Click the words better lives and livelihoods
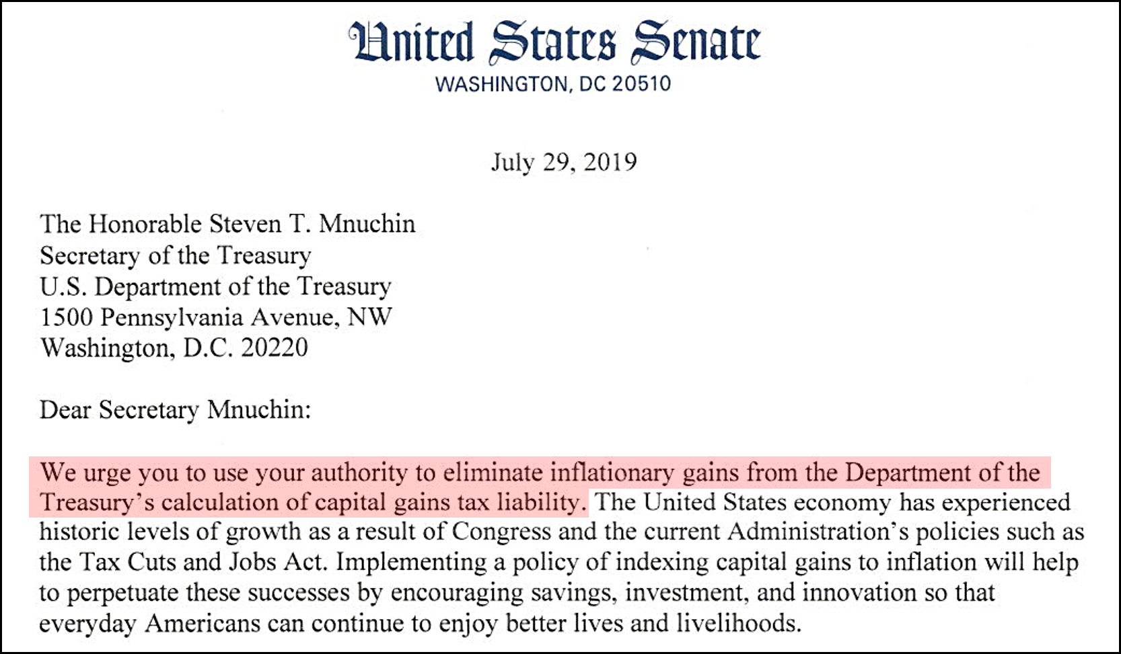The height and width of the screenshot is (654, 1121). [653, 624]
